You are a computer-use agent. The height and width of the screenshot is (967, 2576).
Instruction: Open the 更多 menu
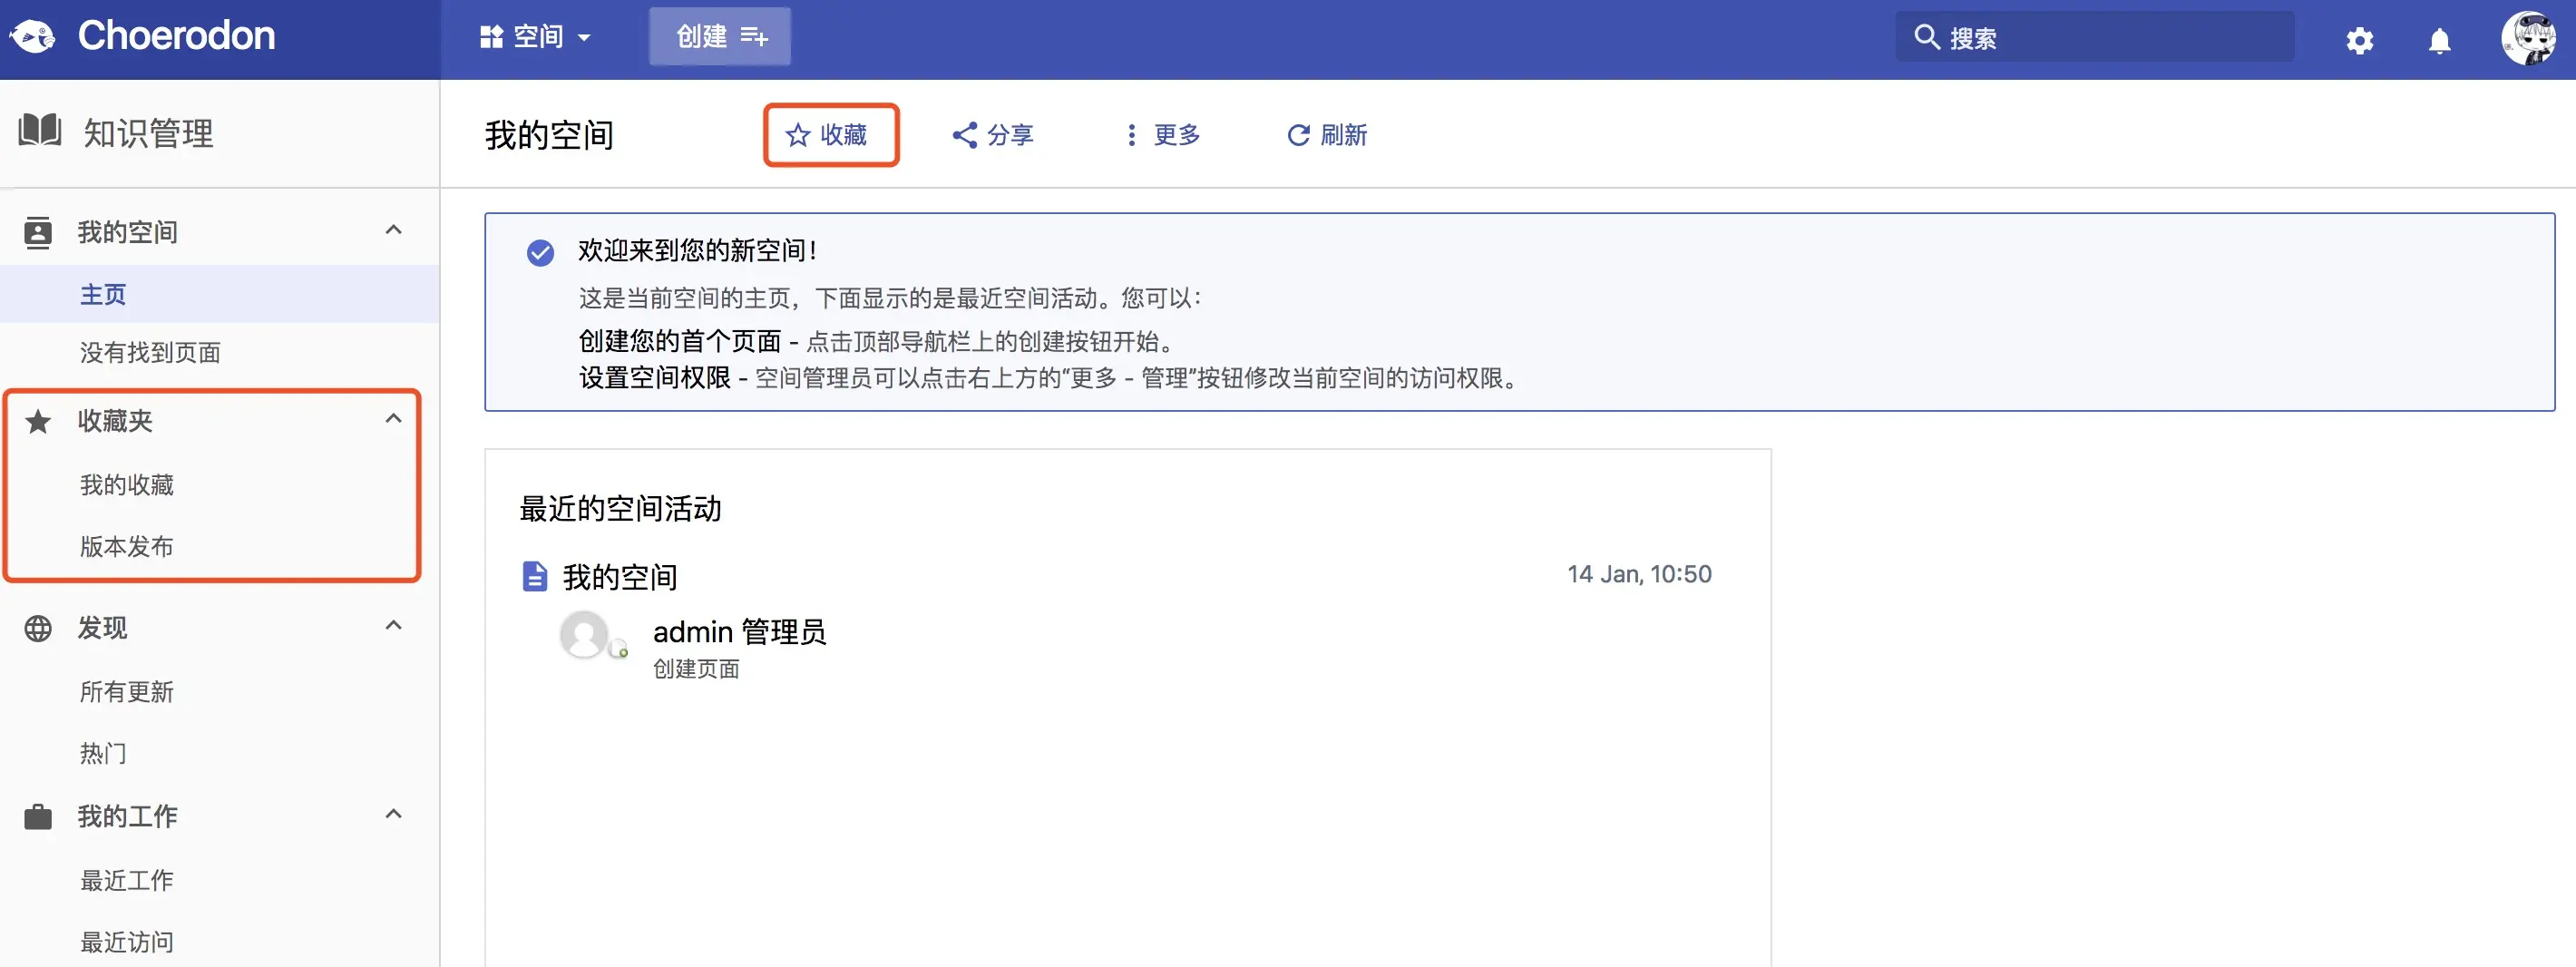point(1162,135)
